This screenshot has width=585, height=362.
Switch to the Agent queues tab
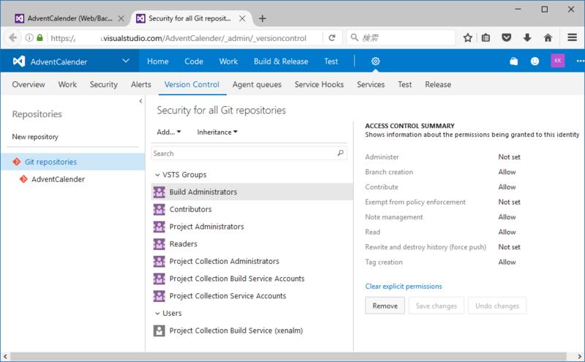[257, 84]
